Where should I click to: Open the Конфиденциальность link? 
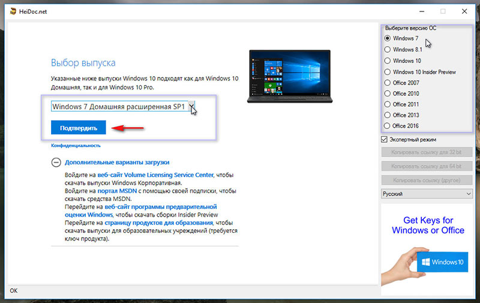click(76, 145)
